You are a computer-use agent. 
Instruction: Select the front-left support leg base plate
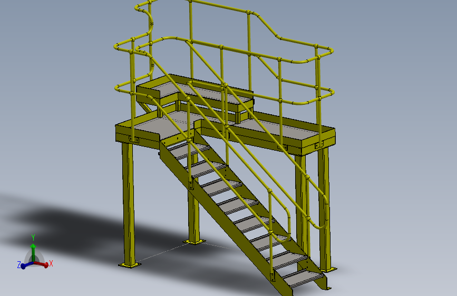tap(130, 265)
